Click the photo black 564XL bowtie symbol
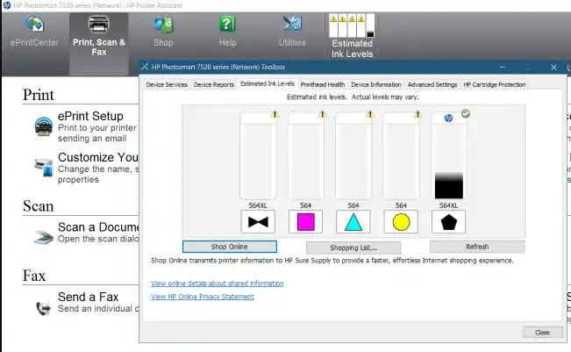Image resolution: width=571 pixels, height=352 pixels. point(258,221)
